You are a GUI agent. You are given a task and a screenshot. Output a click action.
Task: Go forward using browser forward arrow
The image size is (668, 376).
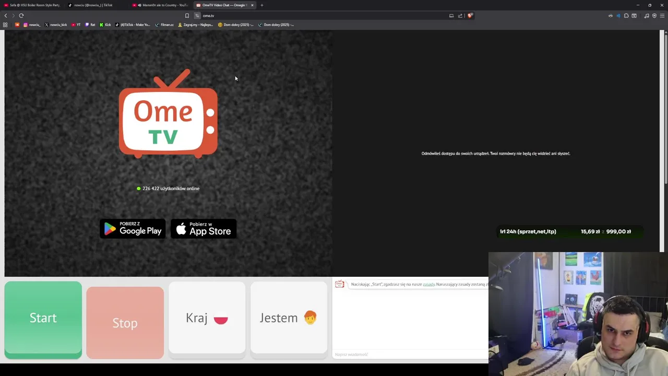(x=13, y=16)
